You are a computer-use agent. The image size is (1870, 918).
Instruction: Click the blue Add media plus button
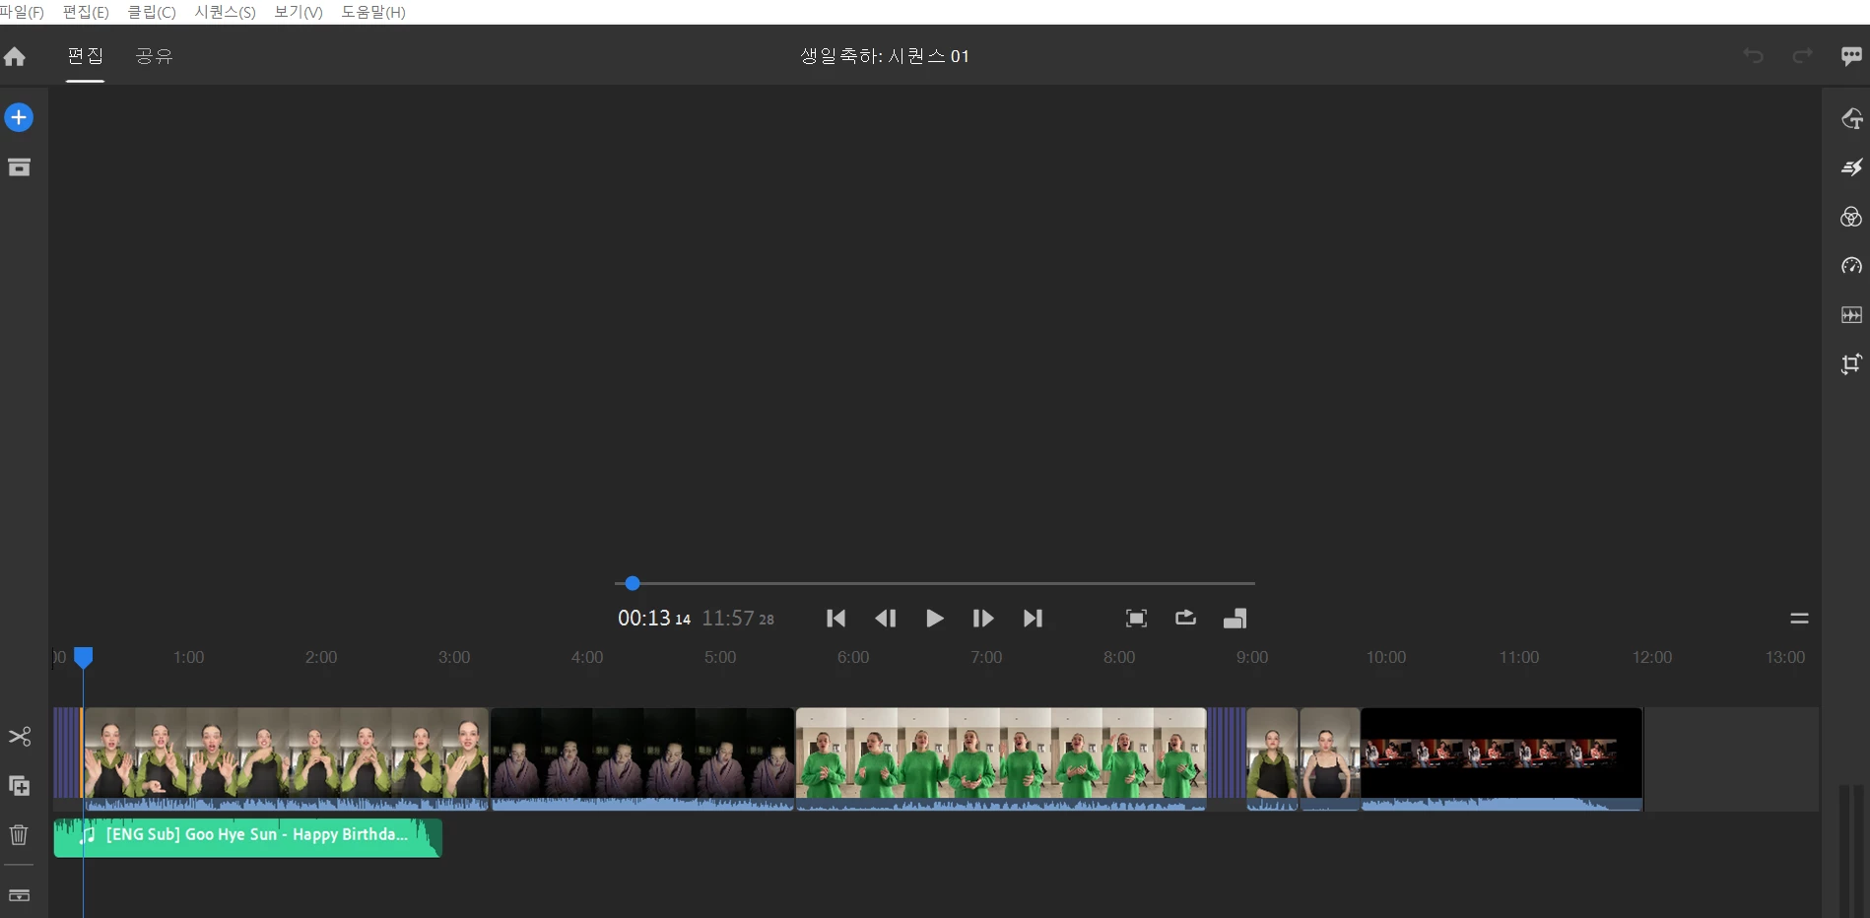[19, 117]
